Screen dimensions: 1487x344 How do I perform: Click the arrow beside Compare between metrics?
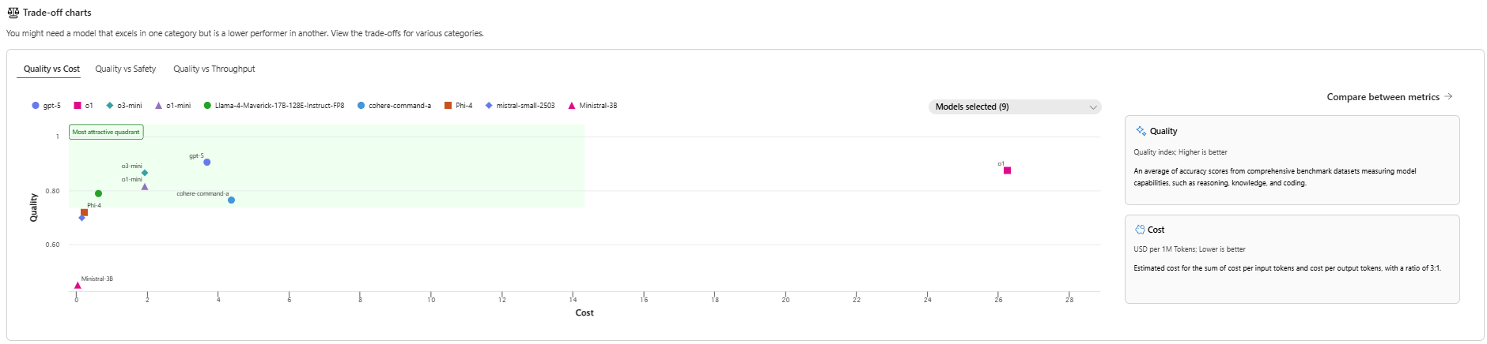(1448, 97)
